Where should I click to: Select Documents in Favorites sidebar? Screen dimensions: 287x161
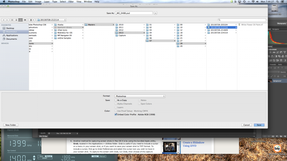click(x=11, y=39)
